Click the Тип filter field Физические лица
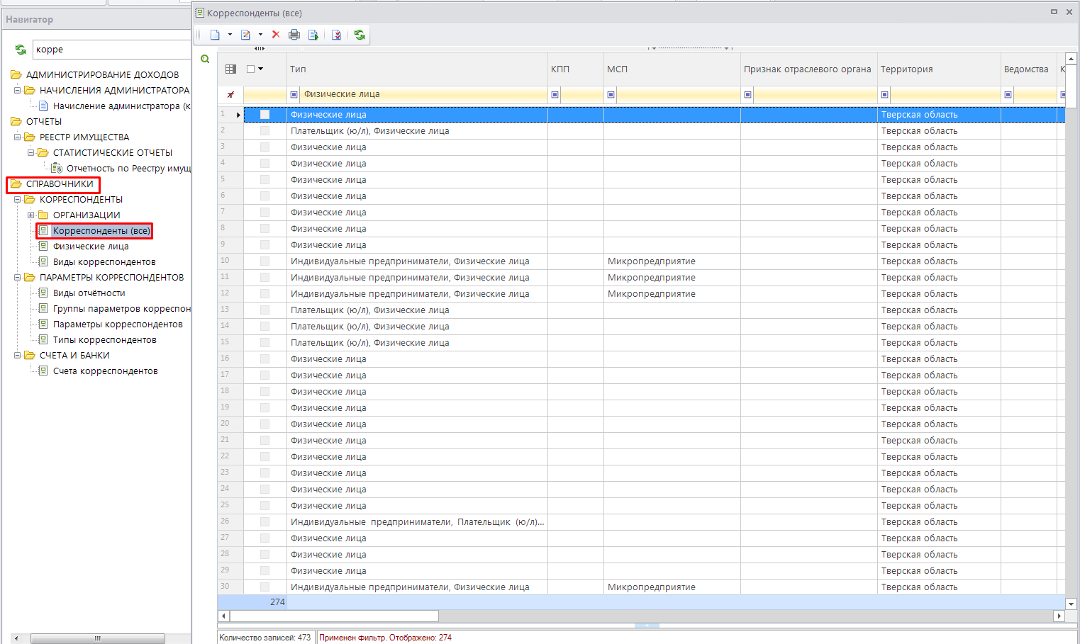 point(424,94)
